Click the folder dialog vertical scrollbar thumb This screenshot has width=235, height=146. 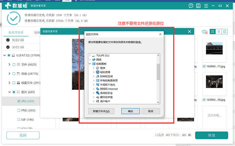pyautogui.click(x=158, y=72)
